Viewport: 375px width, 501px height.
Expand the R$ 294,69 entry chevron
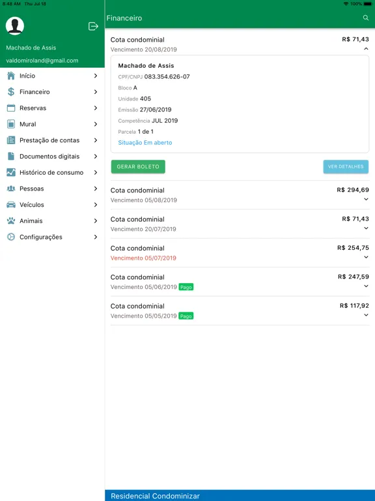[366, 199]
